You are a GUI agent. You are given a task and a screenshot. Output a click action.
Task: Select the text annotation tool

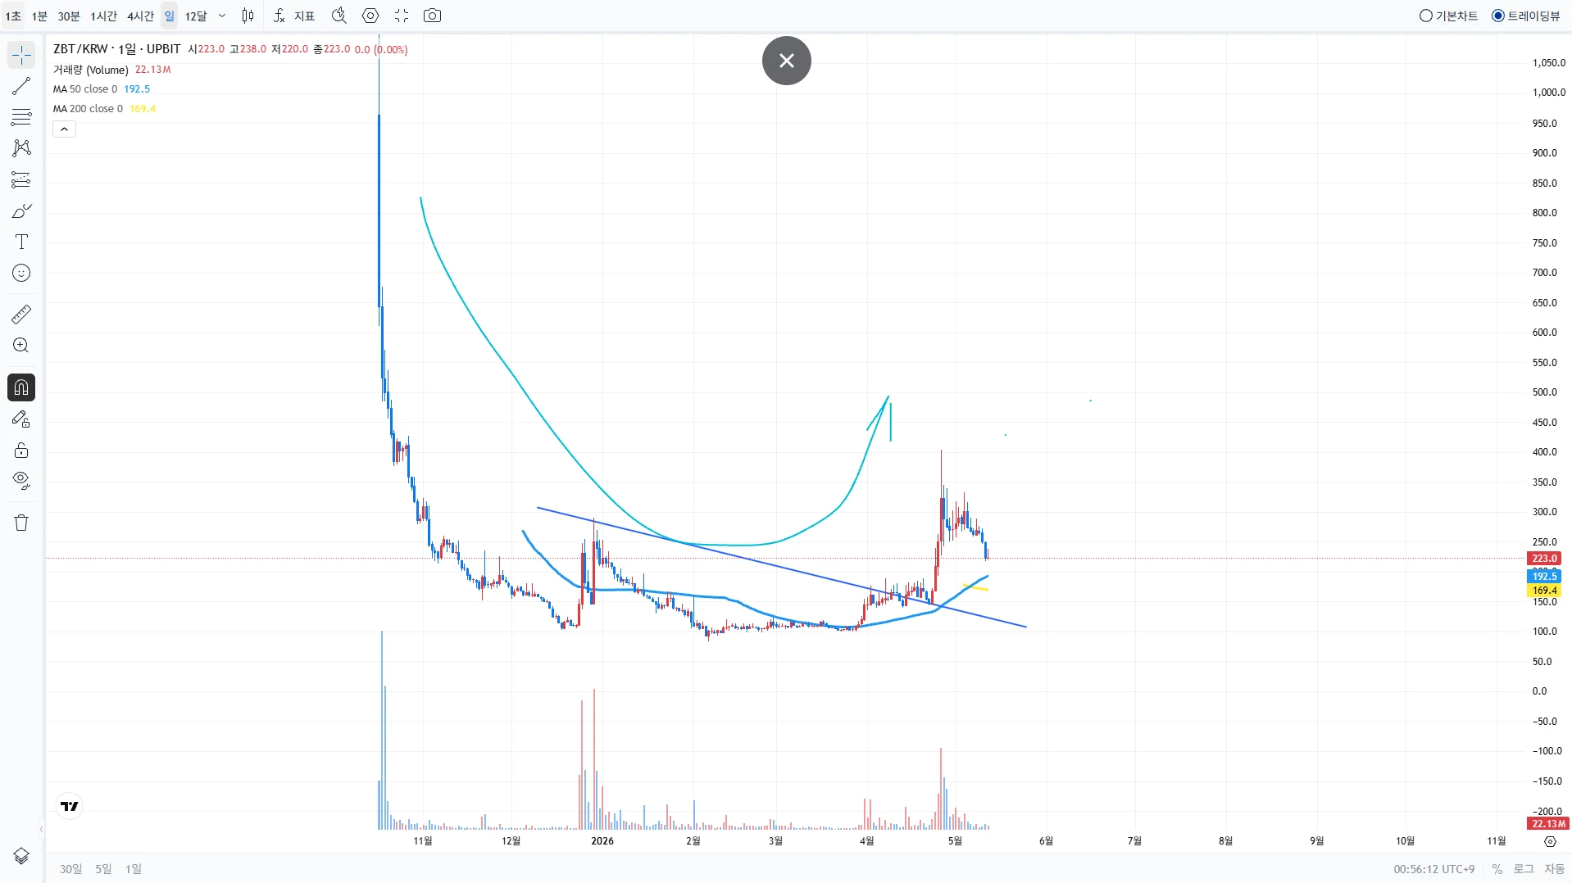coord(21,242)
